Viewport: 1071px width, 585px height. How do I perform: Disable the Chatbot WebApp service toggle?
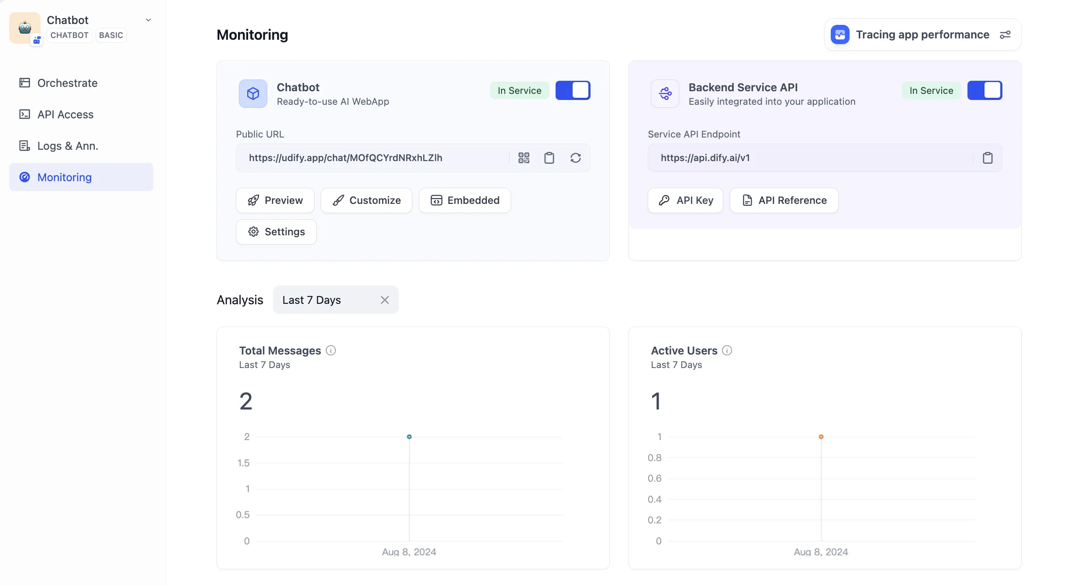[573, 90]
